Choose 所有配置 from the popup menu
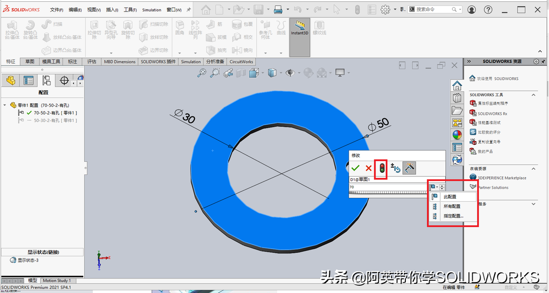Image resolution: width=549 pixels, height=293 pixels. 453,206
